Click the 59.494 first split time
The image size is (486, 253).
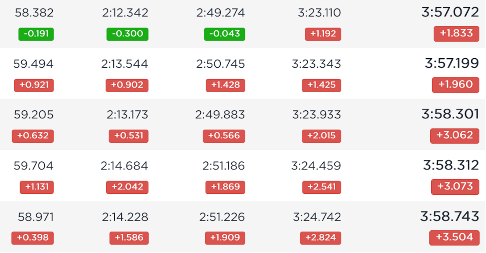click(33, 64)
